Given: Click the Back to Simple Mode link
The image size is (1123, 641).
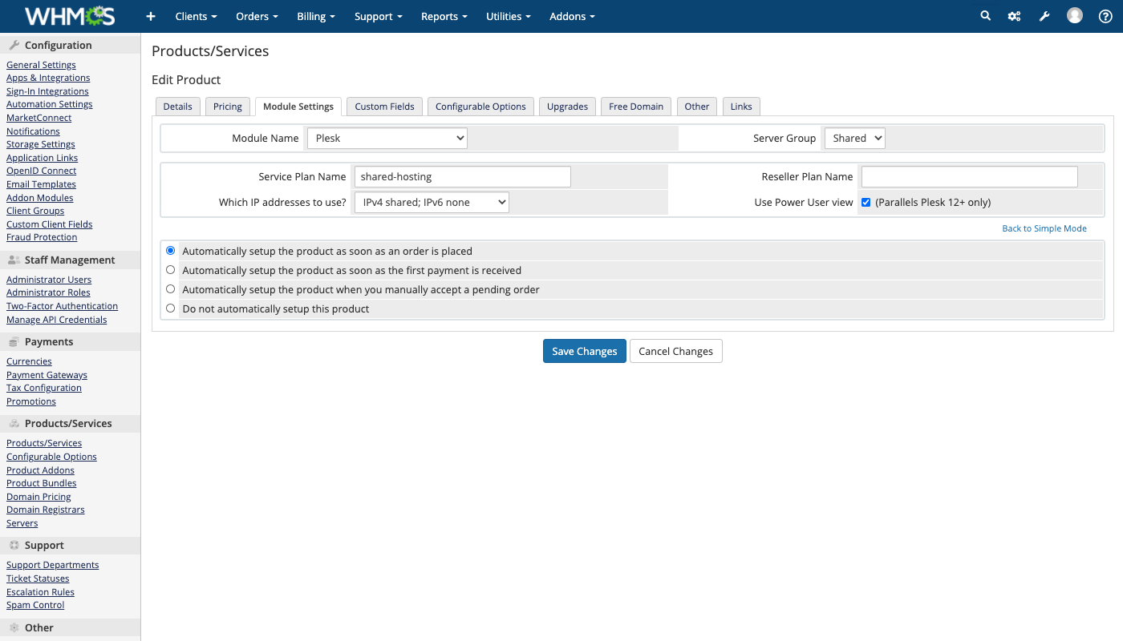Looking at the screenshot, I should (1044, 228).
